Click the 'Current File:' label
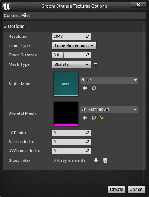The height and width of the screenshot is (197, 149). tap(17, 16)
